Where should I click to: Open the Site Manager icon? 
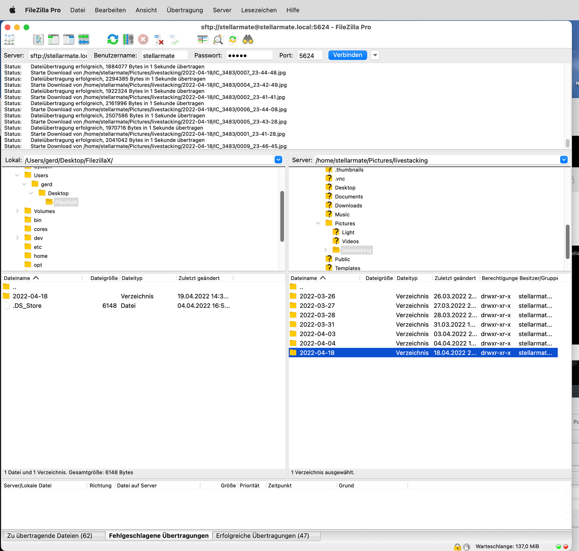[x=9, y=40]
